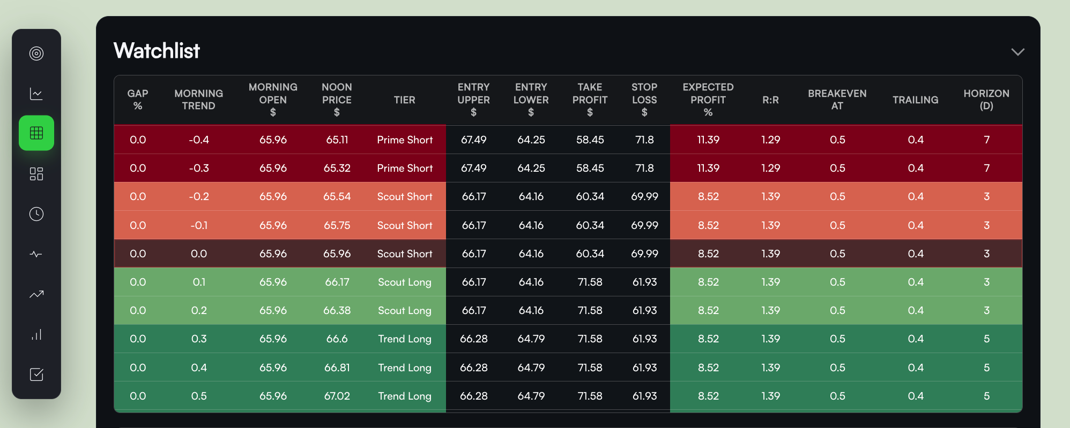Click the Tier column header
Viewport: 1070px width, 428px height.
click(404, 100)
